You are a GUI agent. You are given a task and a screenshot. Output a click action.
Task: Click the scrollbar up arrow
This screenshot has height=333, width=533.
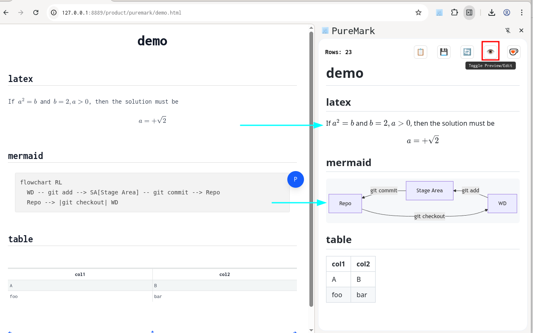[311, 27]
